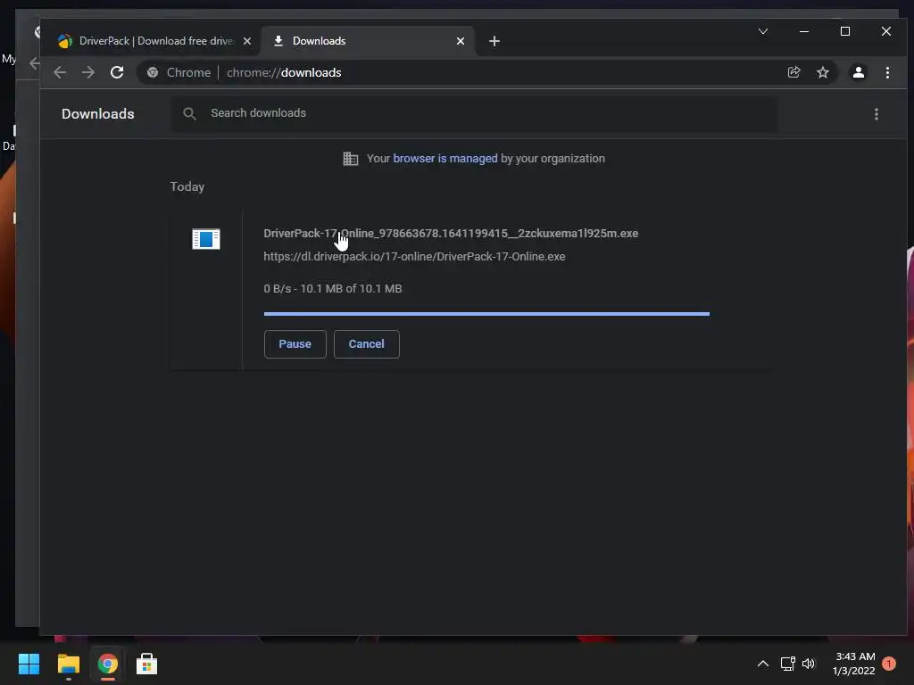Bookmark this page with star icon

[822, 72]
